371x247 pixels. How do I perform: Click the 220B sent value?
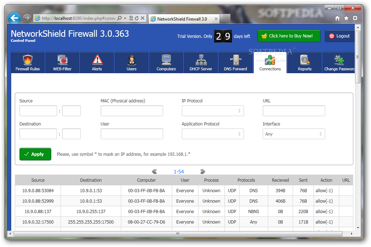tap(303, 211)
